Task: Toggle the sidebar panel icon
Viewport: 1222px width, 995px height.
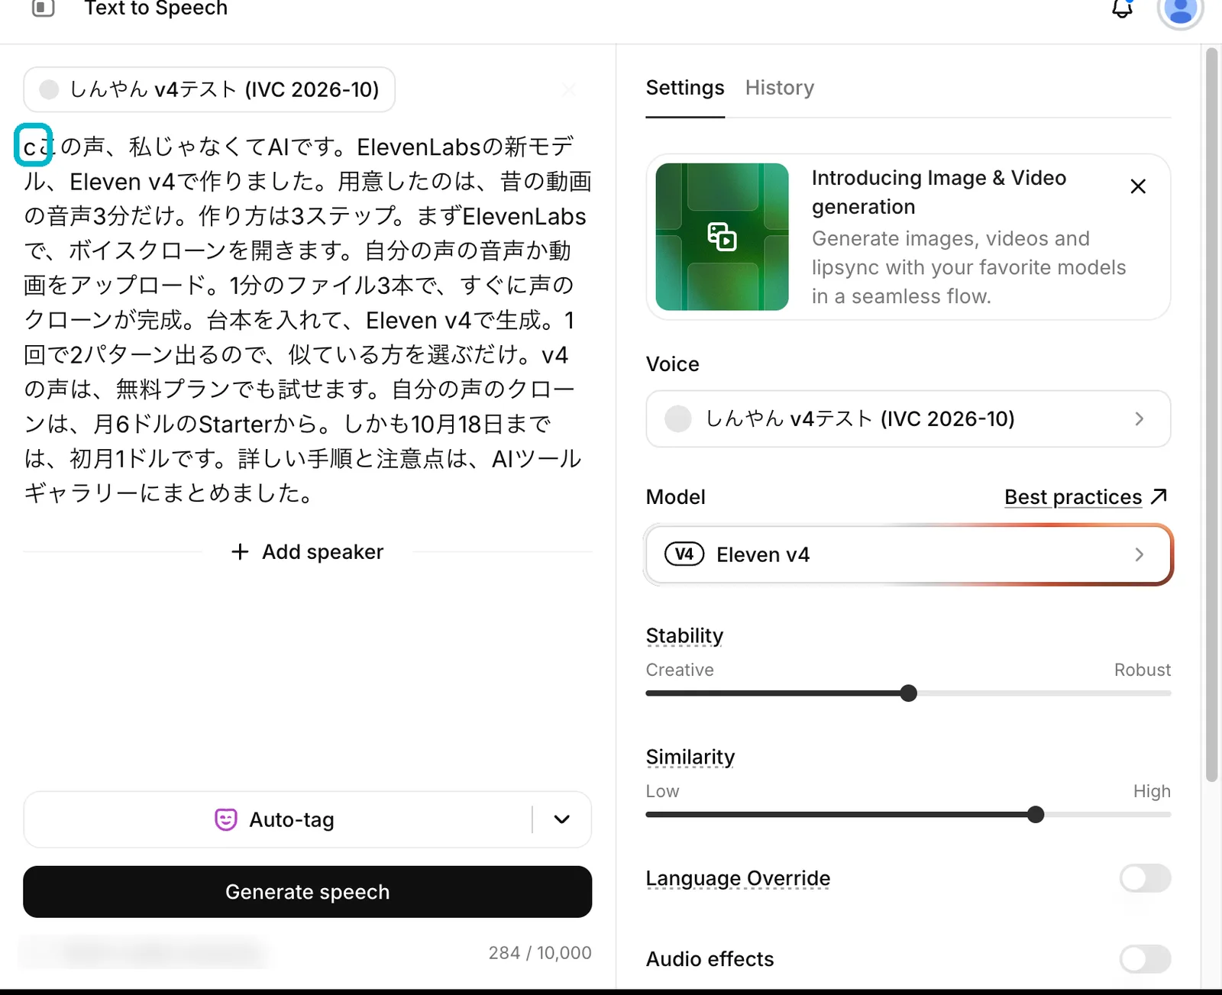Action: [x=44, y=8]
